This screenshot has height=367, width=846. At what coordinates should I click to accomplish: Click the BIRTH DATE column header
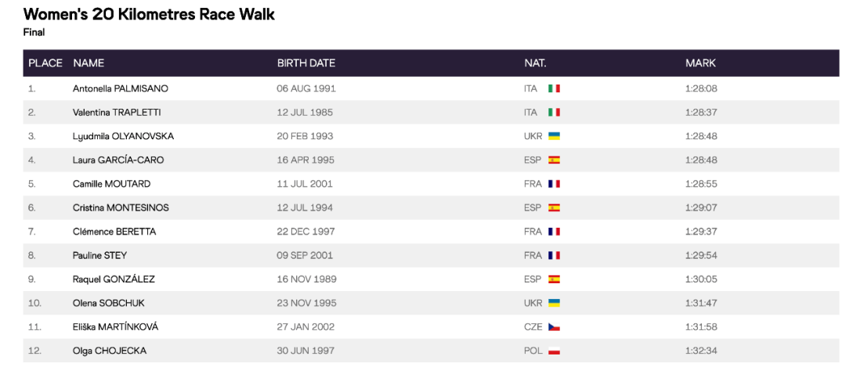[305, 63]
